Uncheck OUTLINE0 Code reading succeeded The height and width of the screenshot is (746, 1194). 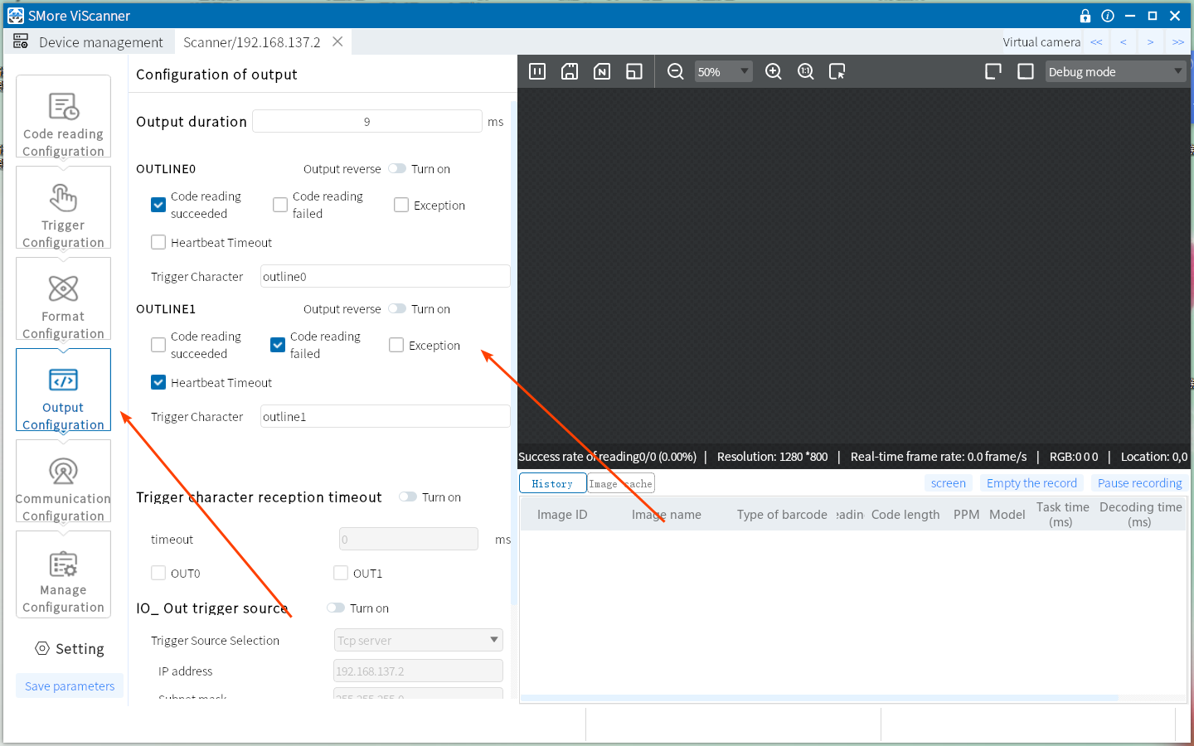[x=158, y=205]
